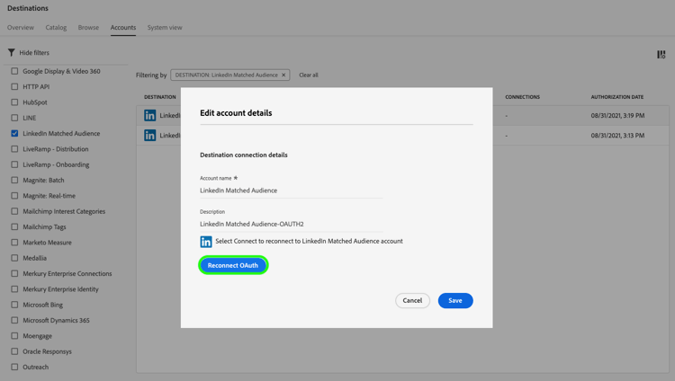Edit the Account name field
675x381 pixels.
292,190
